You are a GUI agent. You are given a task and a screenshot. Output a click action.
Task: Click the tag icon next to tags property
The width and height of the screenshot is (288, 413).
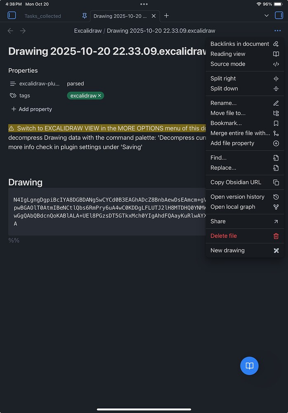pos(14,95)
